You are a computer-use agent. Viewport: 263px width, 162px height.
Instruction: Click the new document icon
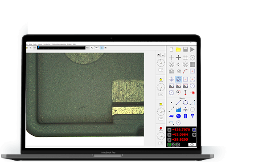pyautogui.click(x=172, y=49)
